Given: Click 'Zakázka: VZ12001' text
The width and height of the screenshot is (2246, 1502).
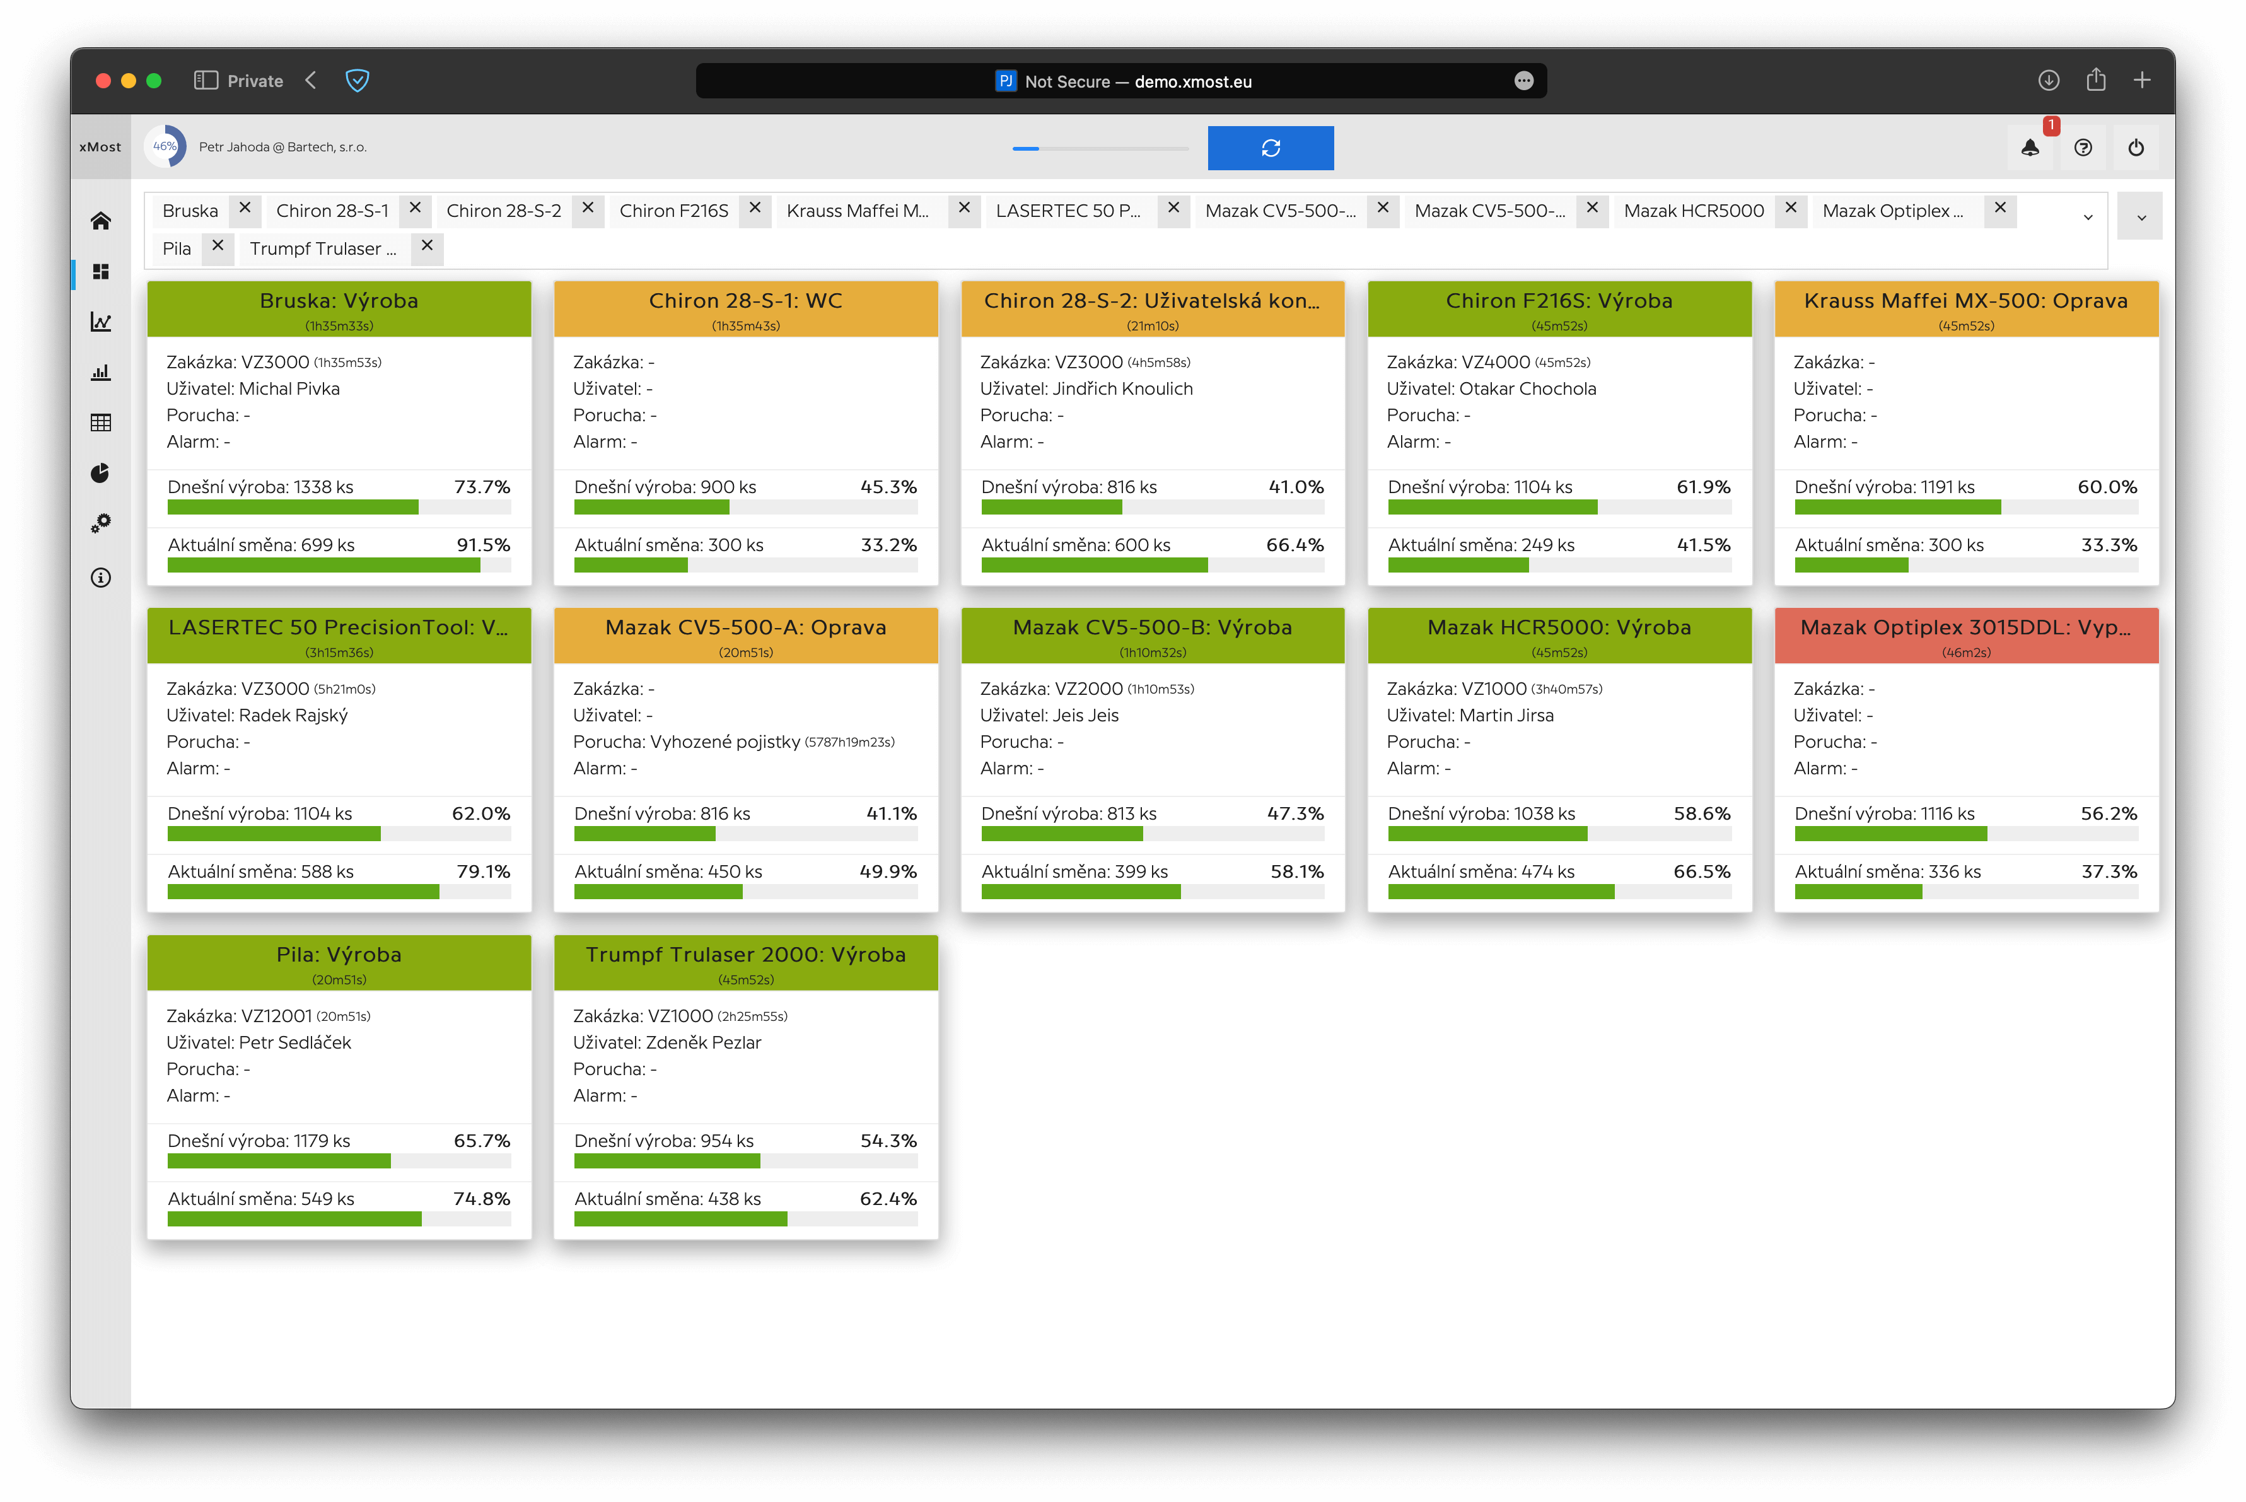Looking at the screenshot, I should pos(240,1015).
